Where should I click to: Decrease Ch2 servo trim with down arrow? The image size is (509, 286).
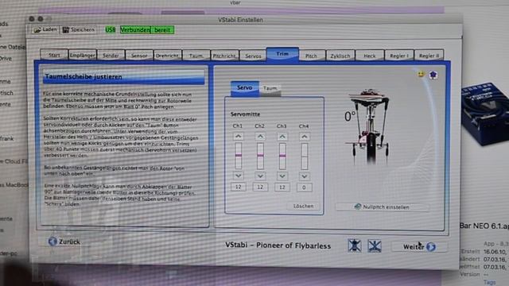(x=260, y=176)
